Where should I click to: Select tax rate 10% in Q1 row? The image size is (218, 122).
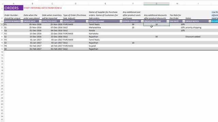point(177,30)
